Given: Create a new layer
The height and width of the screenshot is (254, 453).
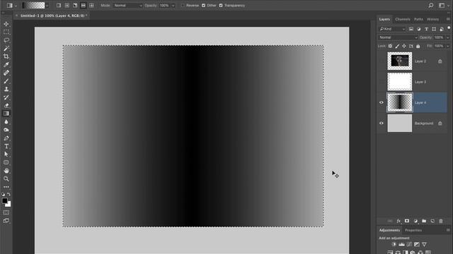Looking at the screenshot, I should [432, 221].
